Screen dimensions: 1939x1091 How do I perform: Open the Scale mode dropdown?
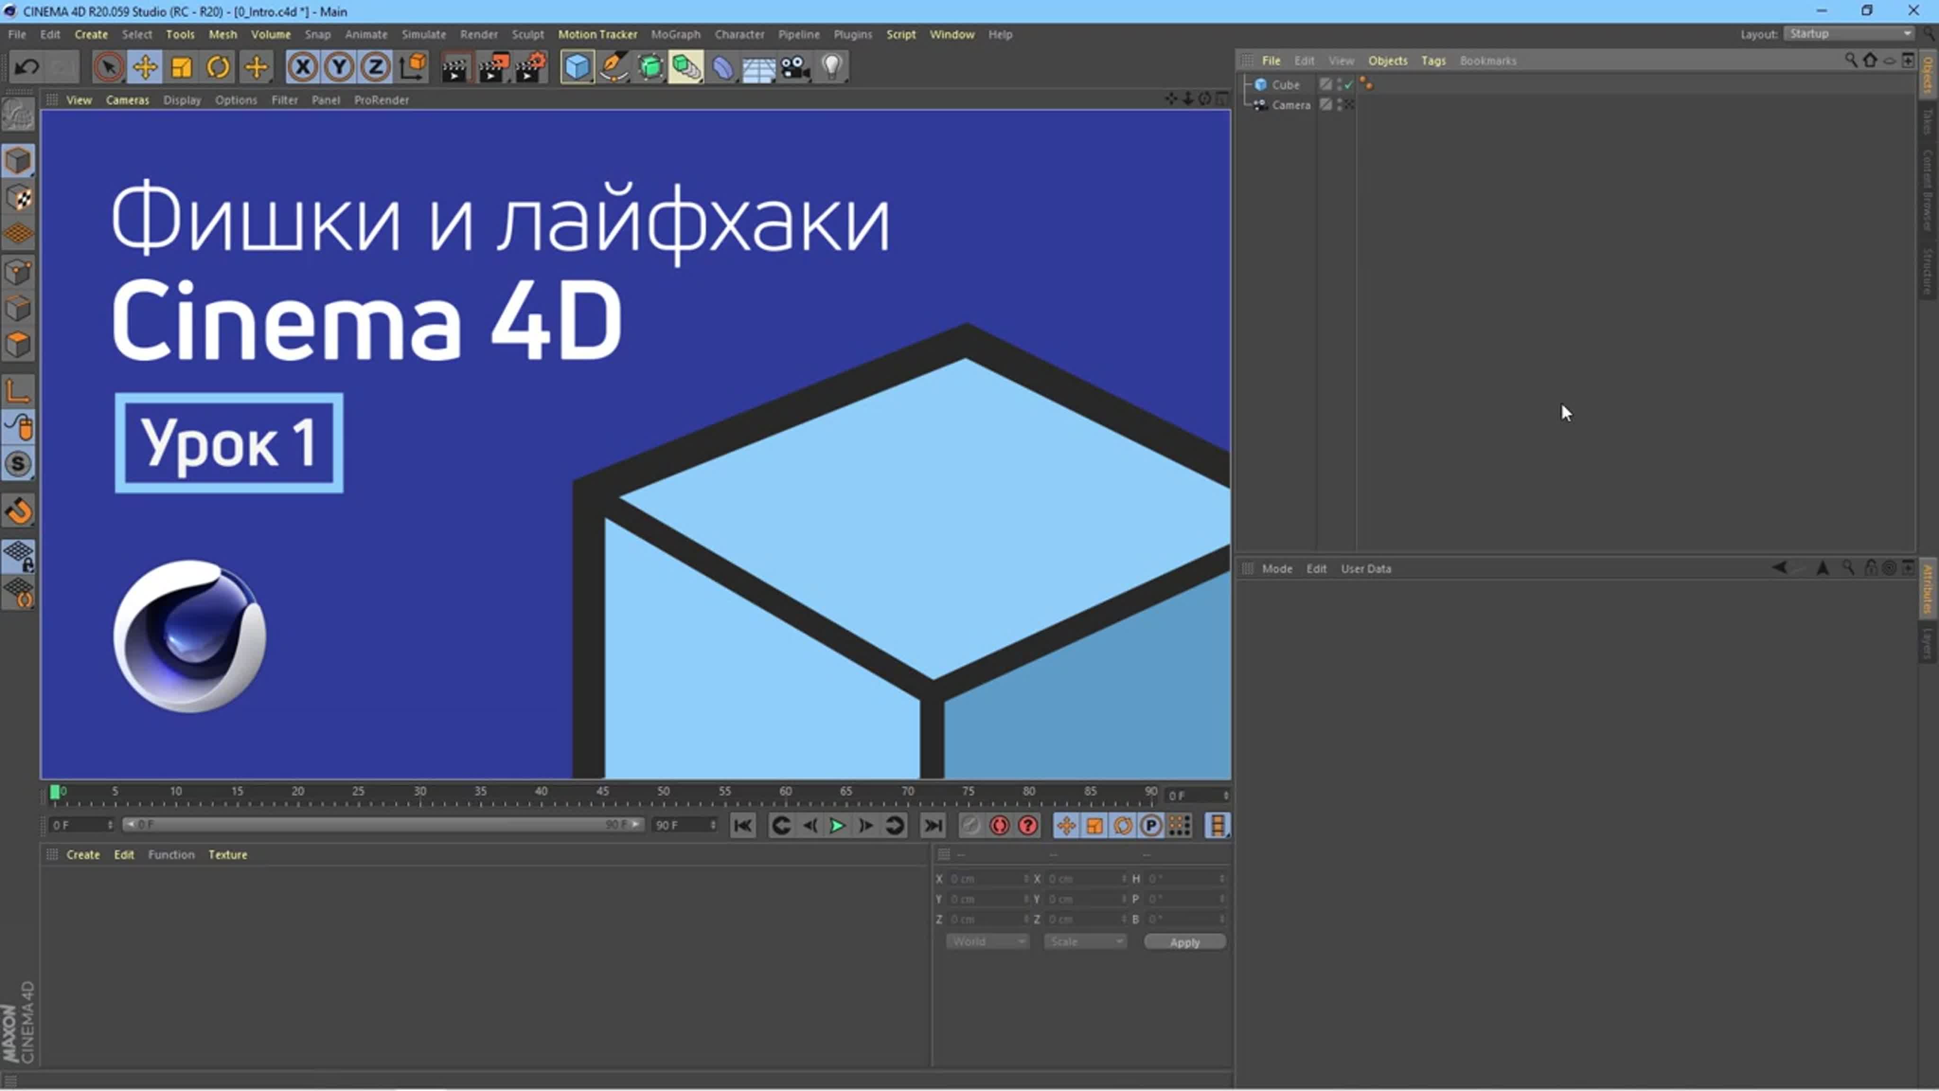coord(1085,942)
